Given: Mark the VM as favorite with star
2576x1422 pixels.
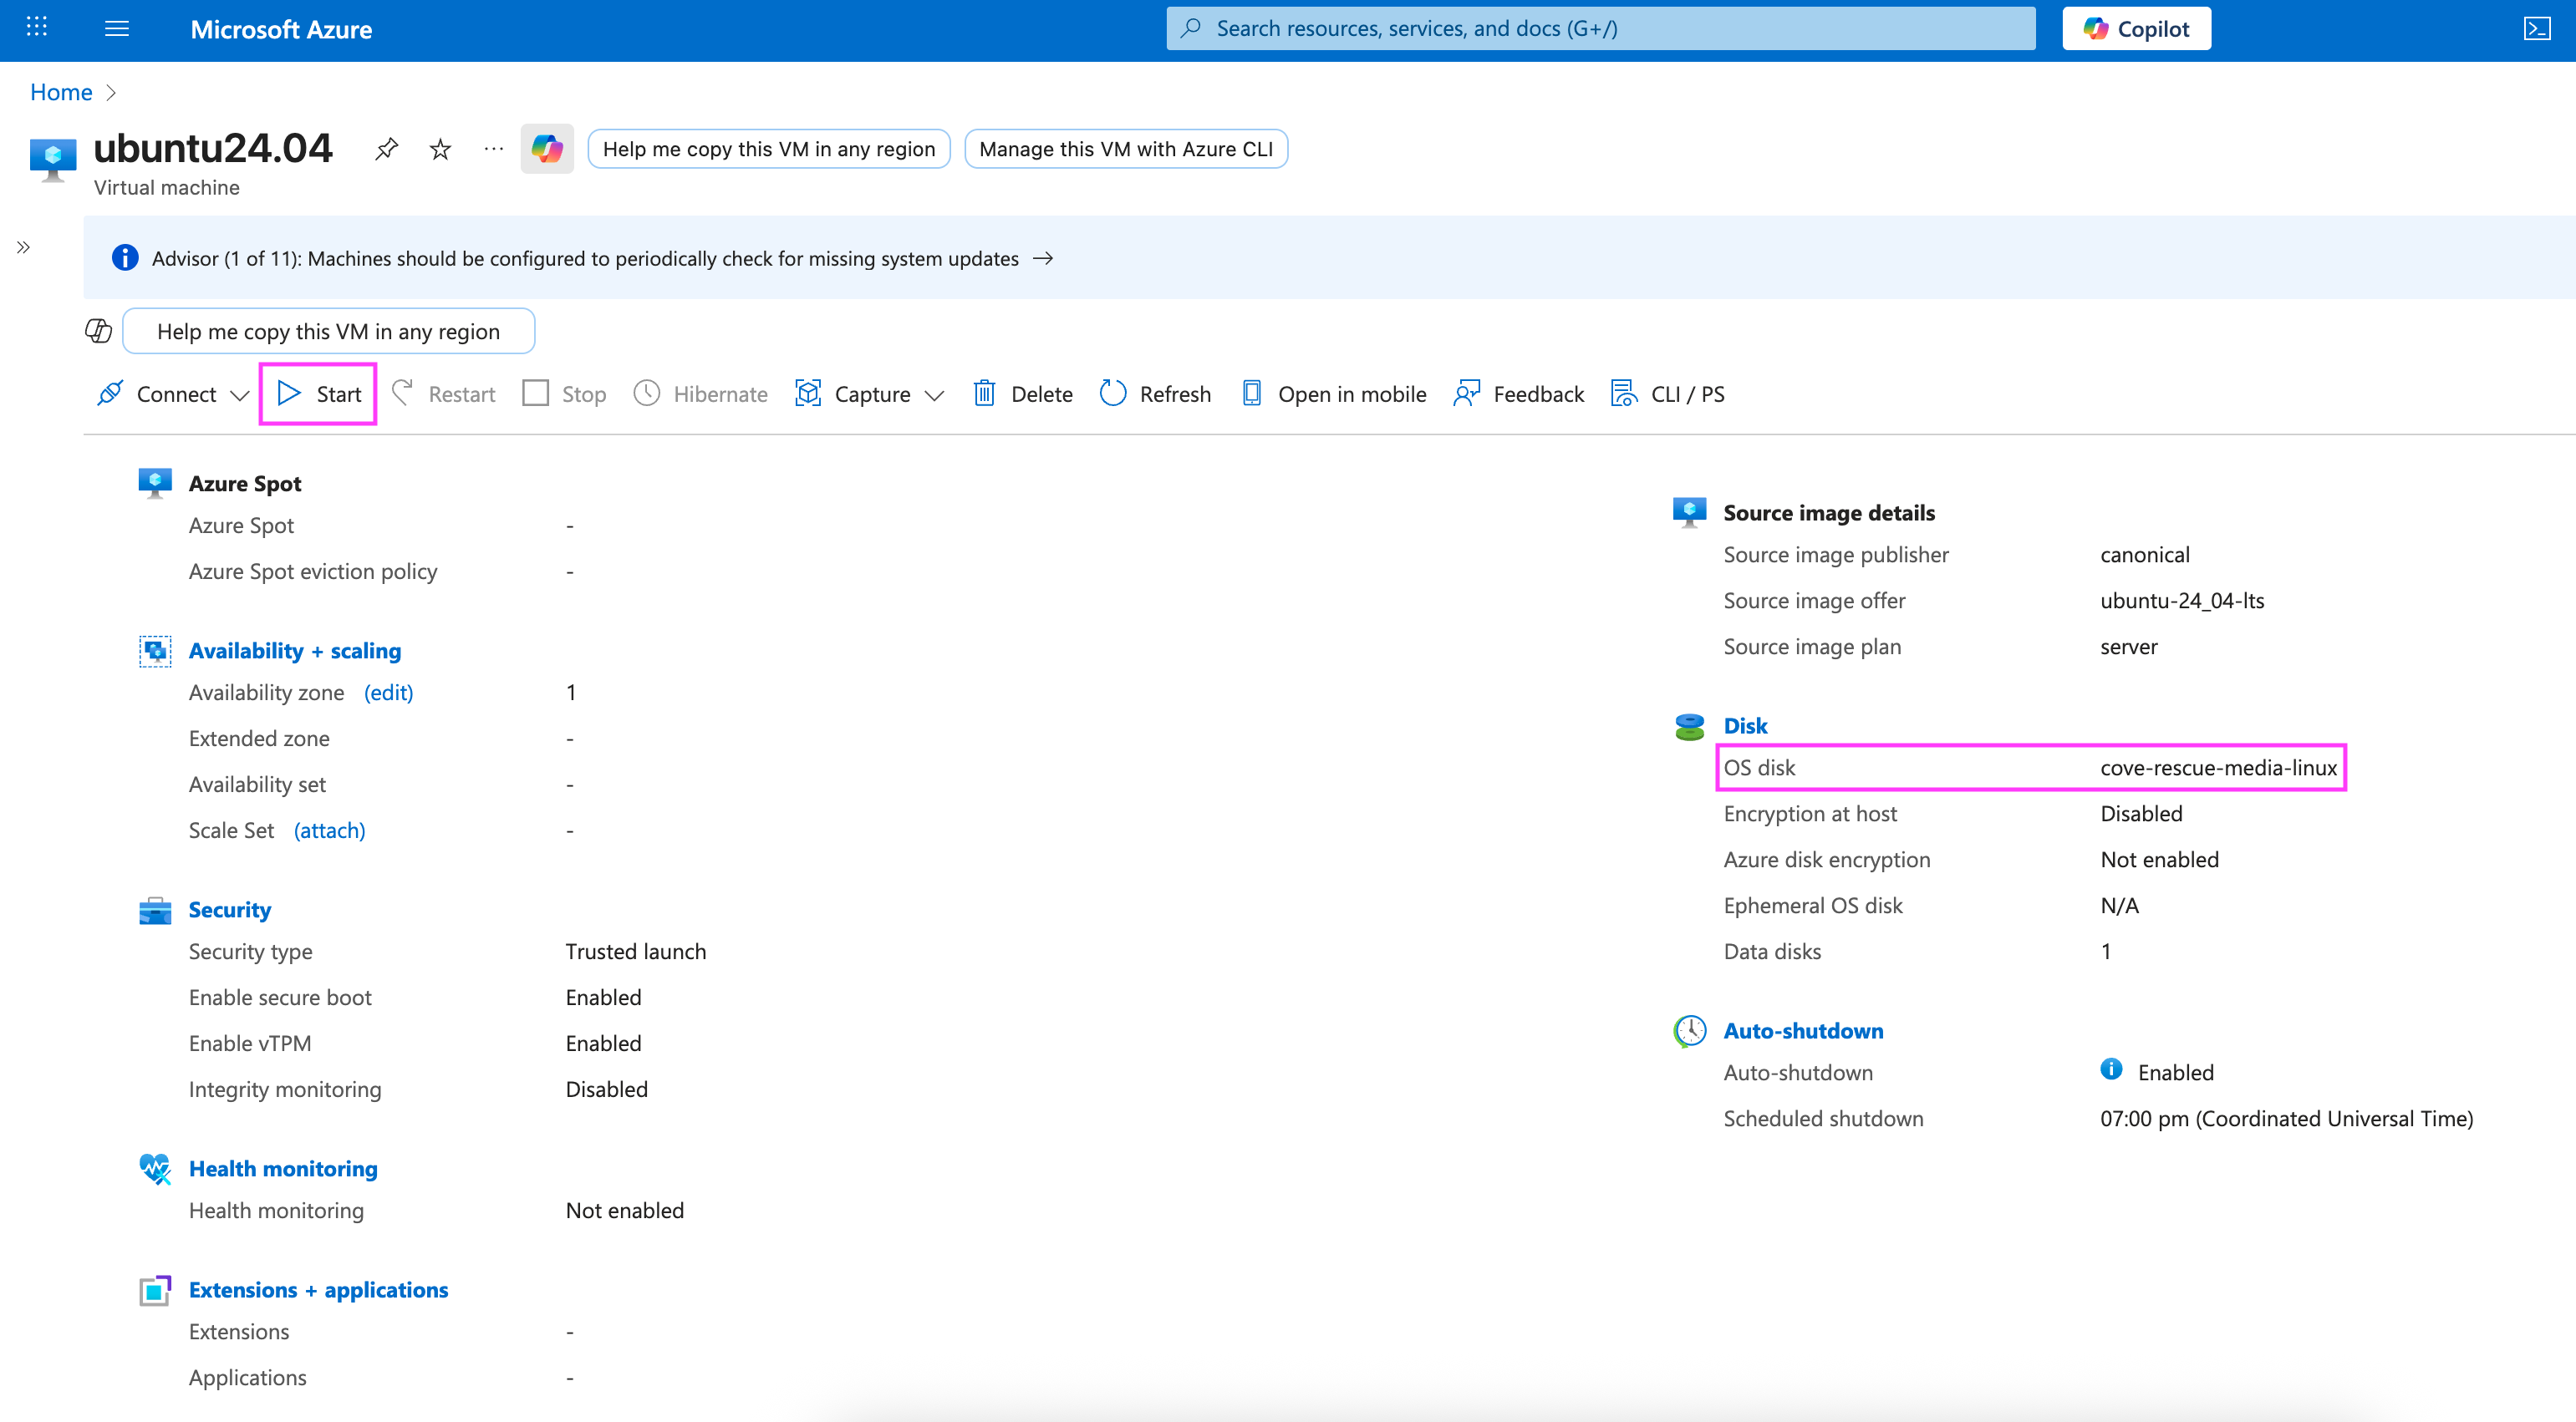Looking at the screenshot, I should pyautogui.click(x=440, y=149).
